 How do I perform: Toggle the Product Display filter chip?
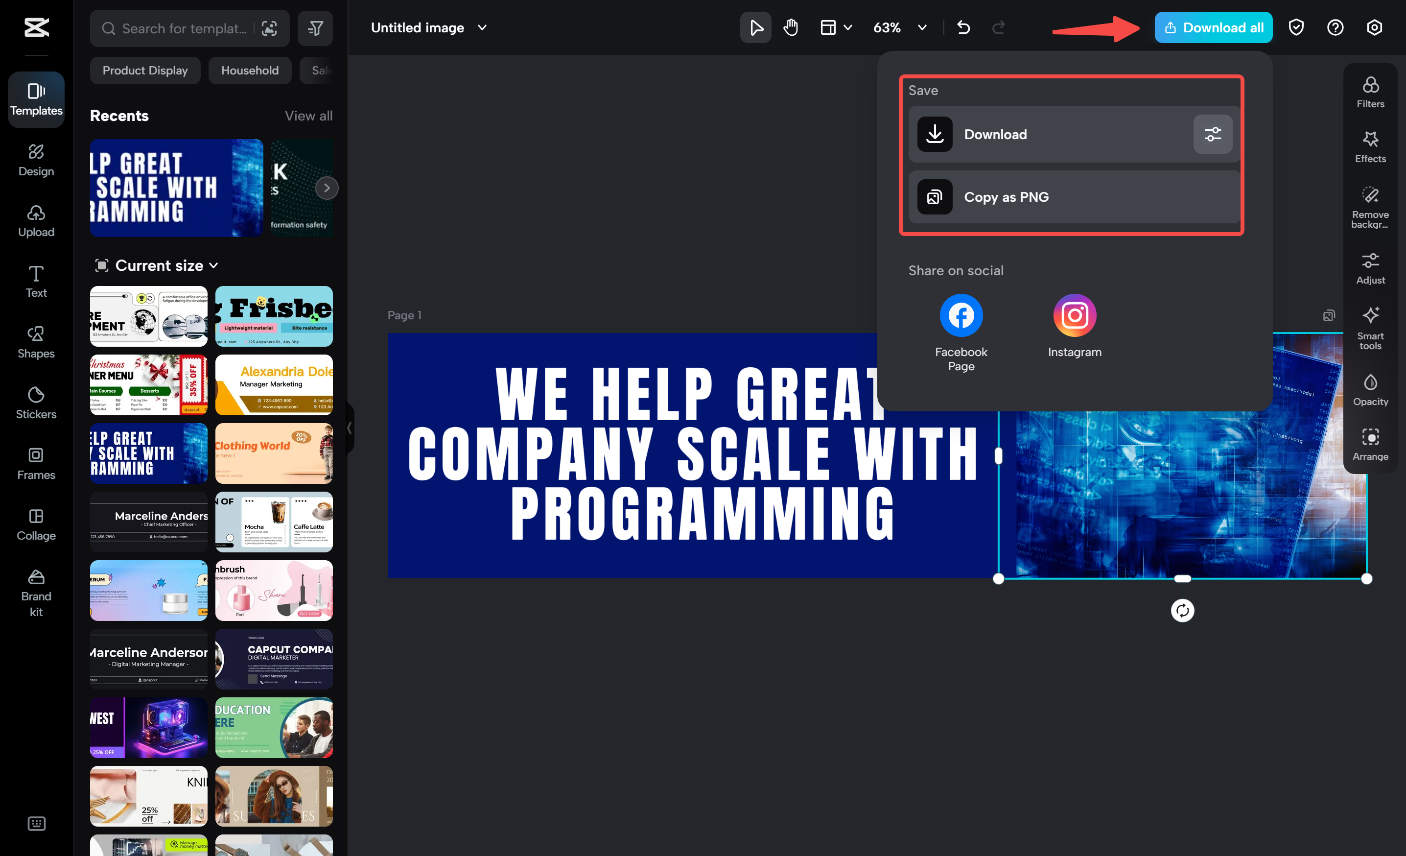[x=145, y=70]
